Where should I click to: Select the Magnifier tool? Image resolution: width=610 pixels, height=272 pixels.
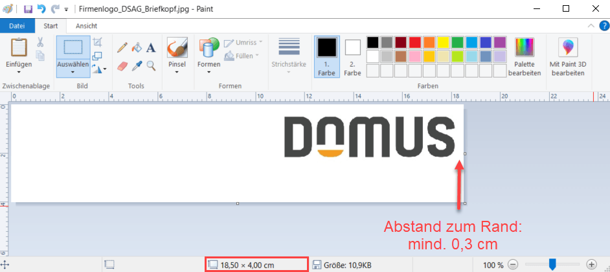click(151, 66)
